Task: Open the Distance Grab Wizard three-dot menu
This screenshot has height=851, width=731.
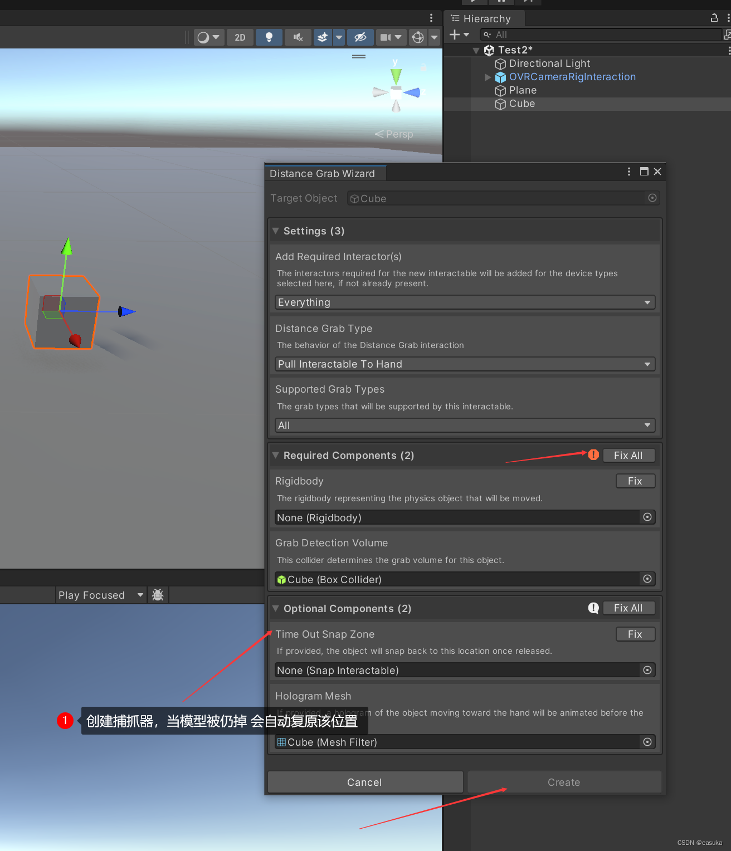Action: pos(628,172)
